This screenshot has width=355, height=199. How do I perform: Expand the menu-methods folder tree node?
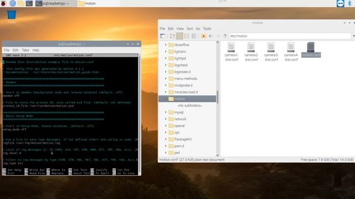click(166, 78)
